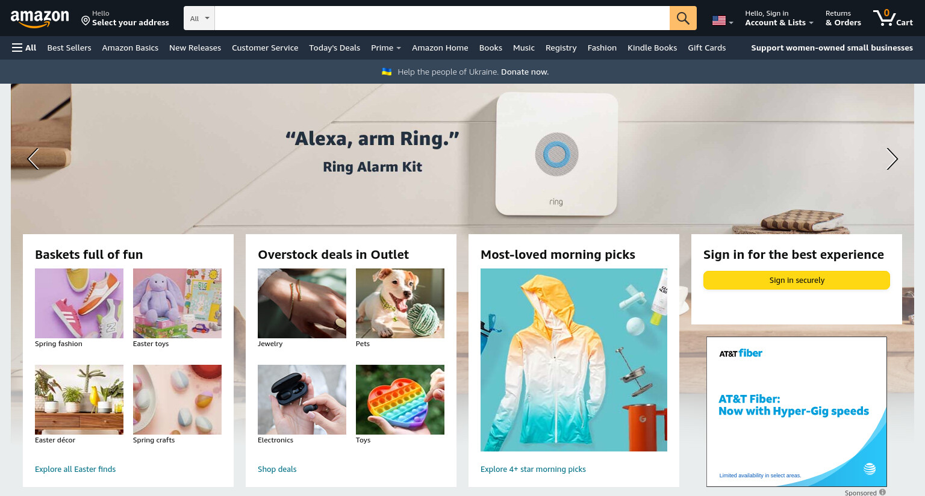
Task: Open the Easter toys thumbnail image
Action: pyautogui.click(x=177, y=303)
